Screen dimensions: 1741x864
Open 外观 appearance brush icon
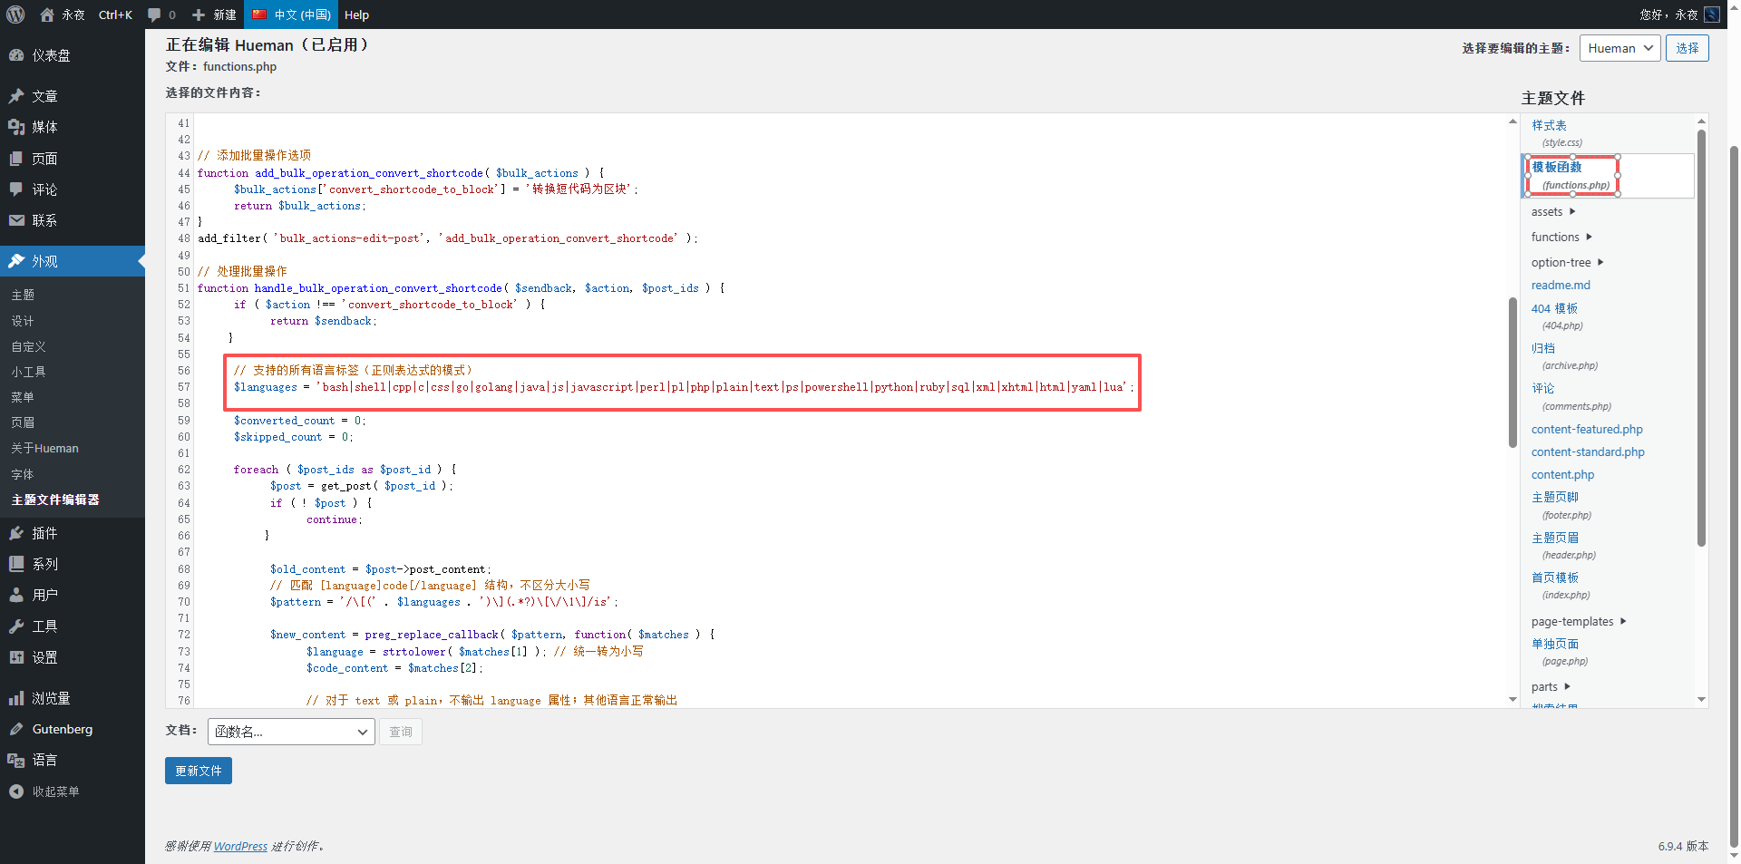[x=16, y=261]
